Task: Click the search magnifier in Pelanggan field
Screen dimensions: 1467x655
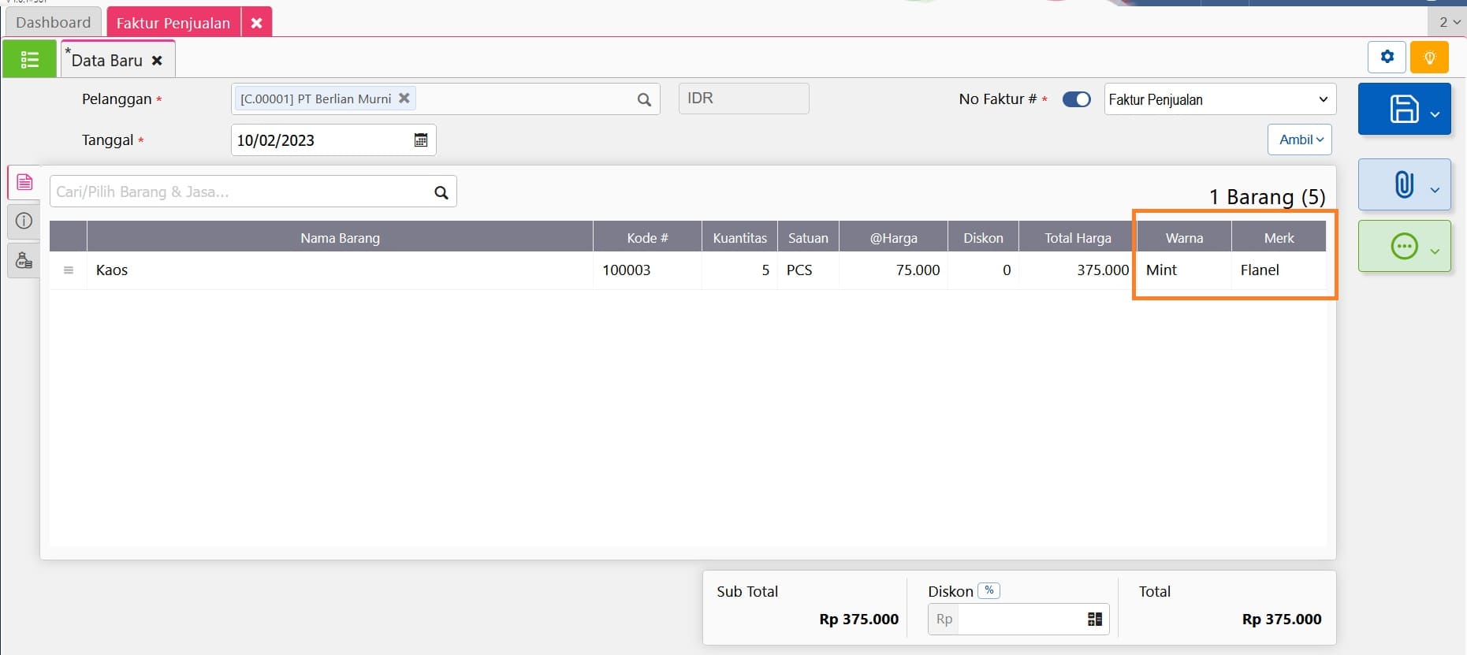Action: 644,99
